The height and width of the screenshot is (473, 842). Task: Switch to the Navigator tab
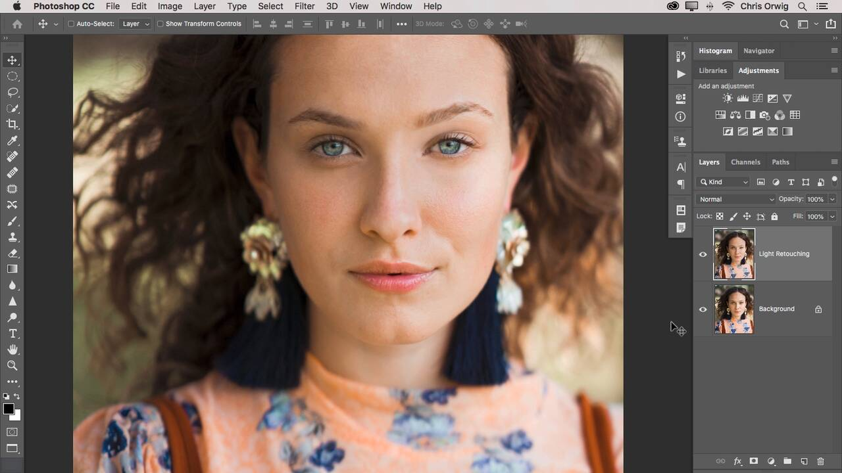(x=758, y=51)
